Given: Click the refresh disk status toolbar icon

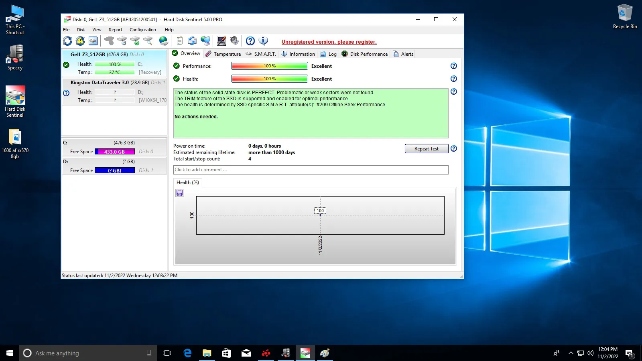Looking at the screenshot, I should tap(67, 41).
